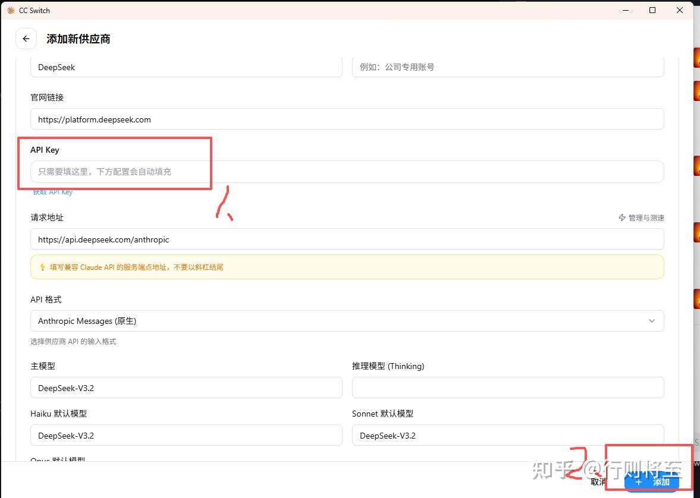Open the API 格式 dropdown
Image resolution: width=700 pixels, height=498 pixels.
[347, 321]
